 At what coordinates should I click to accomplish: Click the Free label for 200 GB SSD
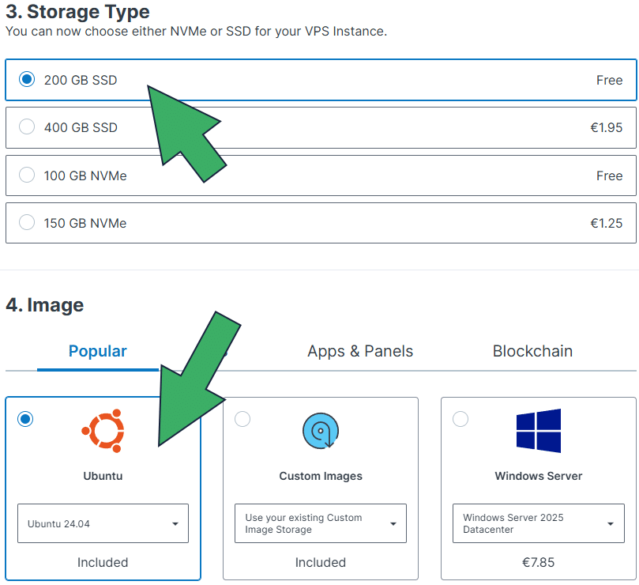click(x=609, y=79)
